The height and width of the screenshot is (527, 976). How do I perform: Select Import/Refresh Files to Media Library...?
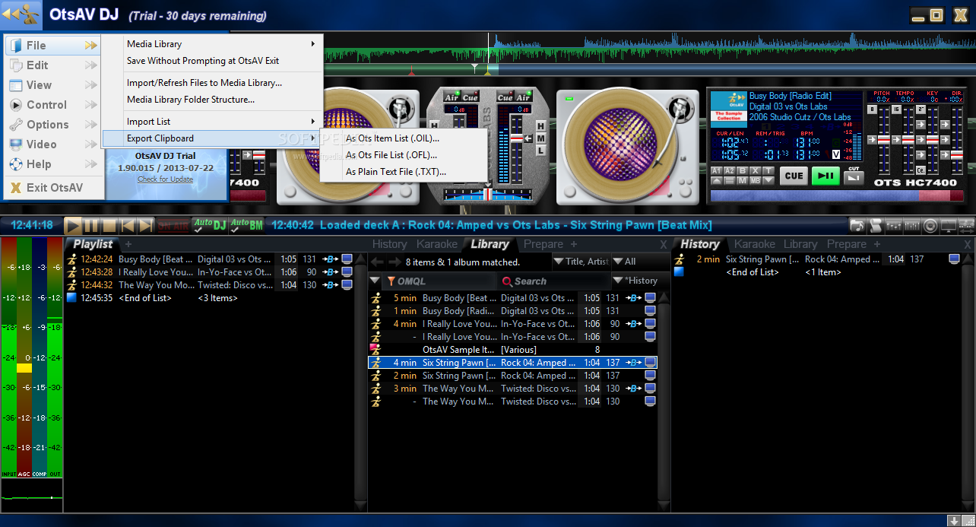204,83
